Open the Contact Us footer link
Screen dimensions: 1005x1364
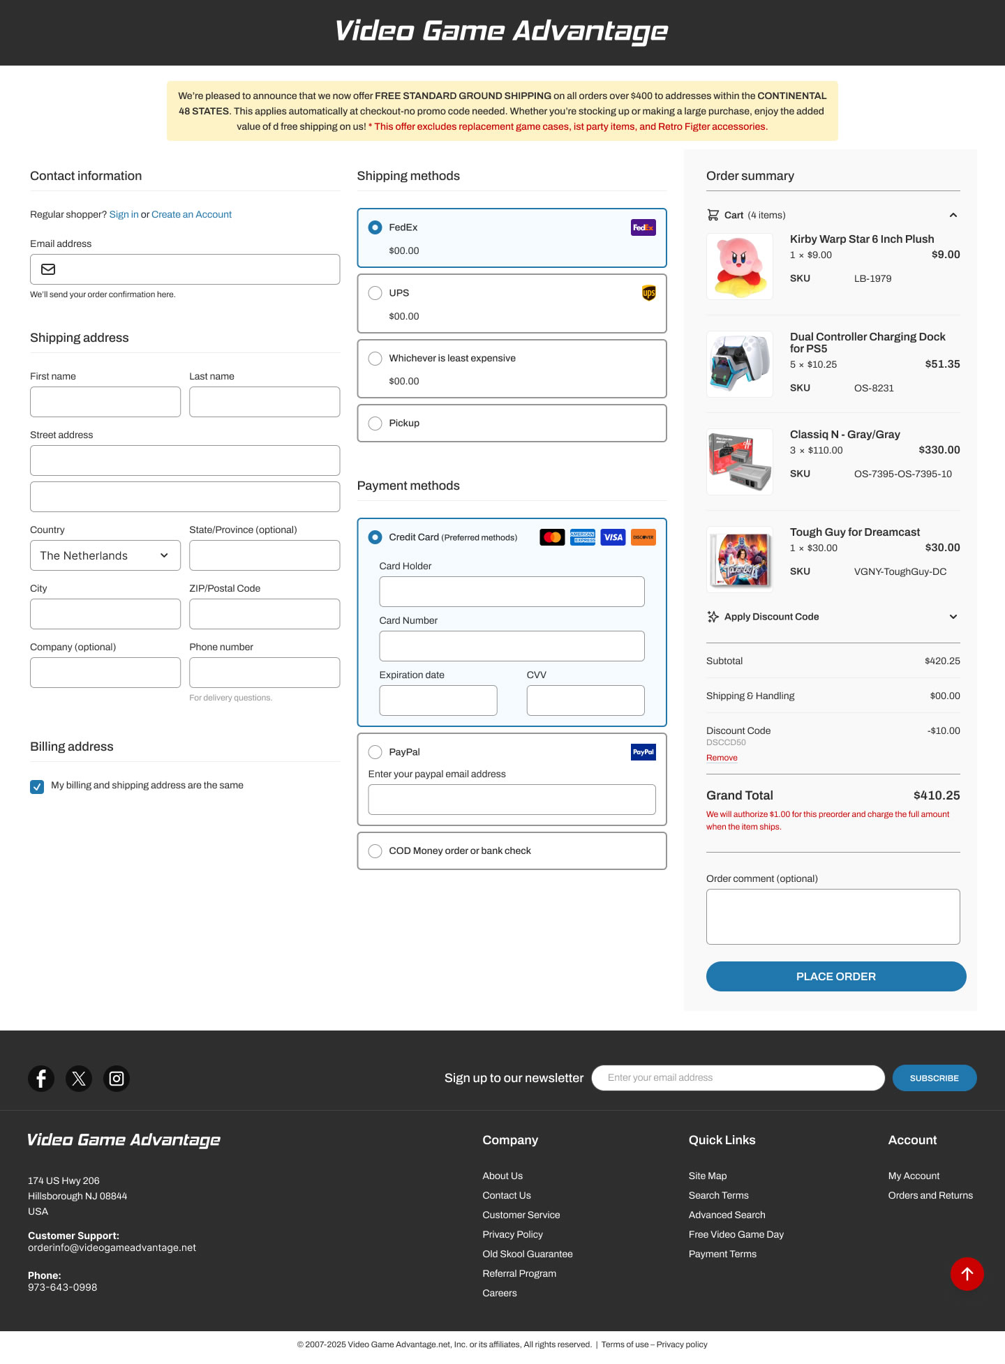[507, 1196]
